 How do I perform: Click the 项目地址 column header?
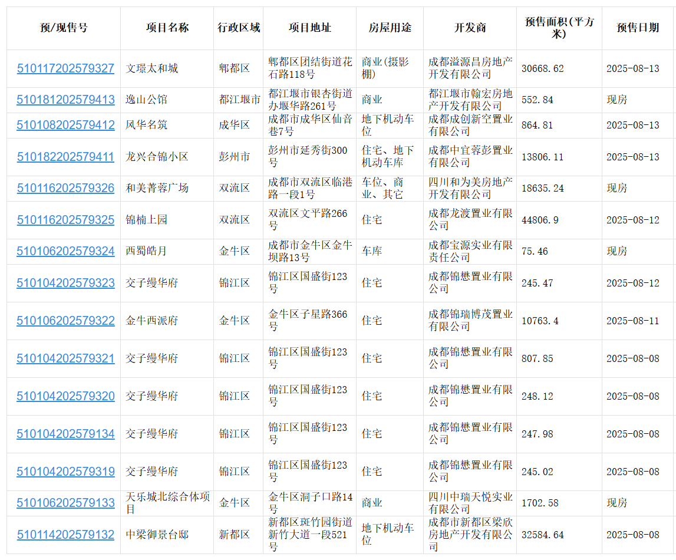point(309,28)
